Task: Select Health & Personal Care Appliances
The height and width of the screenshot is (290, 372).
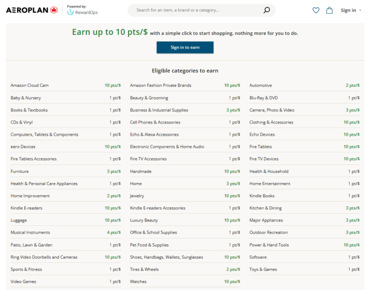Action: [44, 184]
